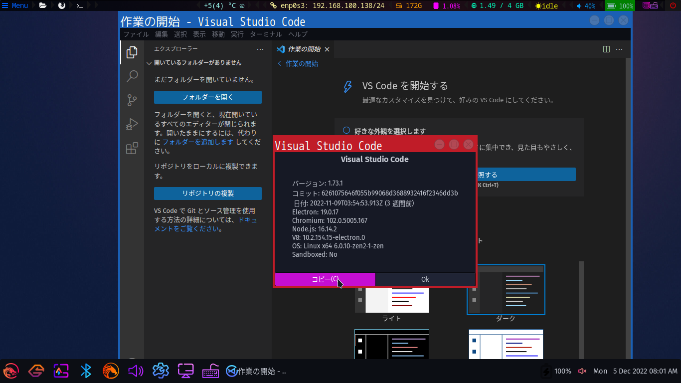
Task: Open the Run and Debug view
Action: 132,124
